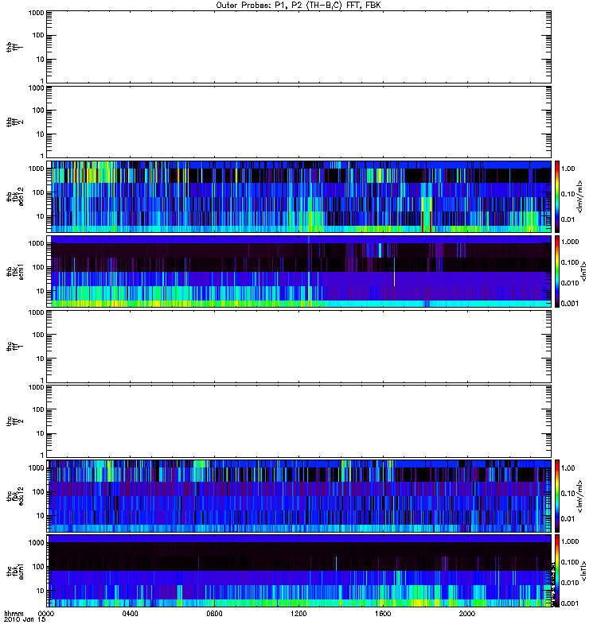Click the <|nT|> unit label of thb scm1 color bar

click(584, 272)
